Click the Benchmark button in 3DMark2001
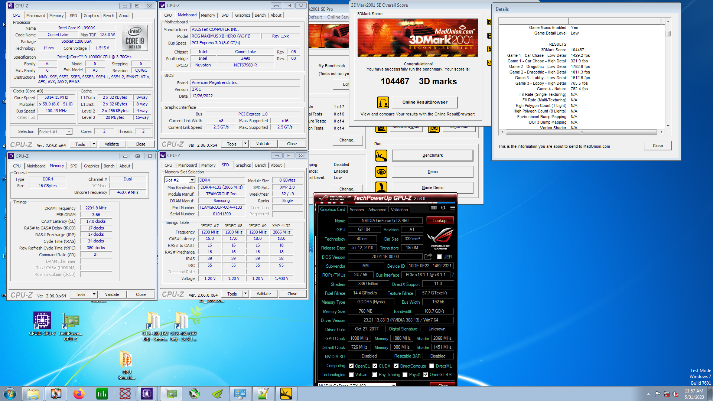 (432, 156)
